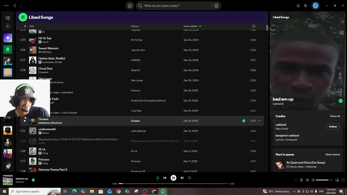Open Windows Start menu
Image resolution: width=347 pixels, height=195 pixels.
(4, 191)
